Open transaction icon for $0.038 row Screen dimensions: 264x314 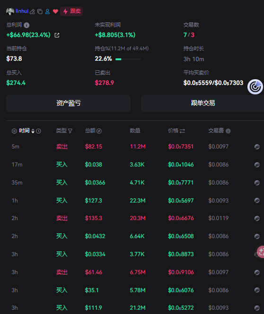257,165
